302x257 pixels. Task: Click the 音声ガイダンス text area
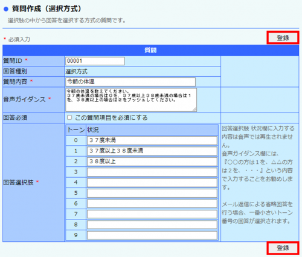pyautogui.click(x=131, y=100)
